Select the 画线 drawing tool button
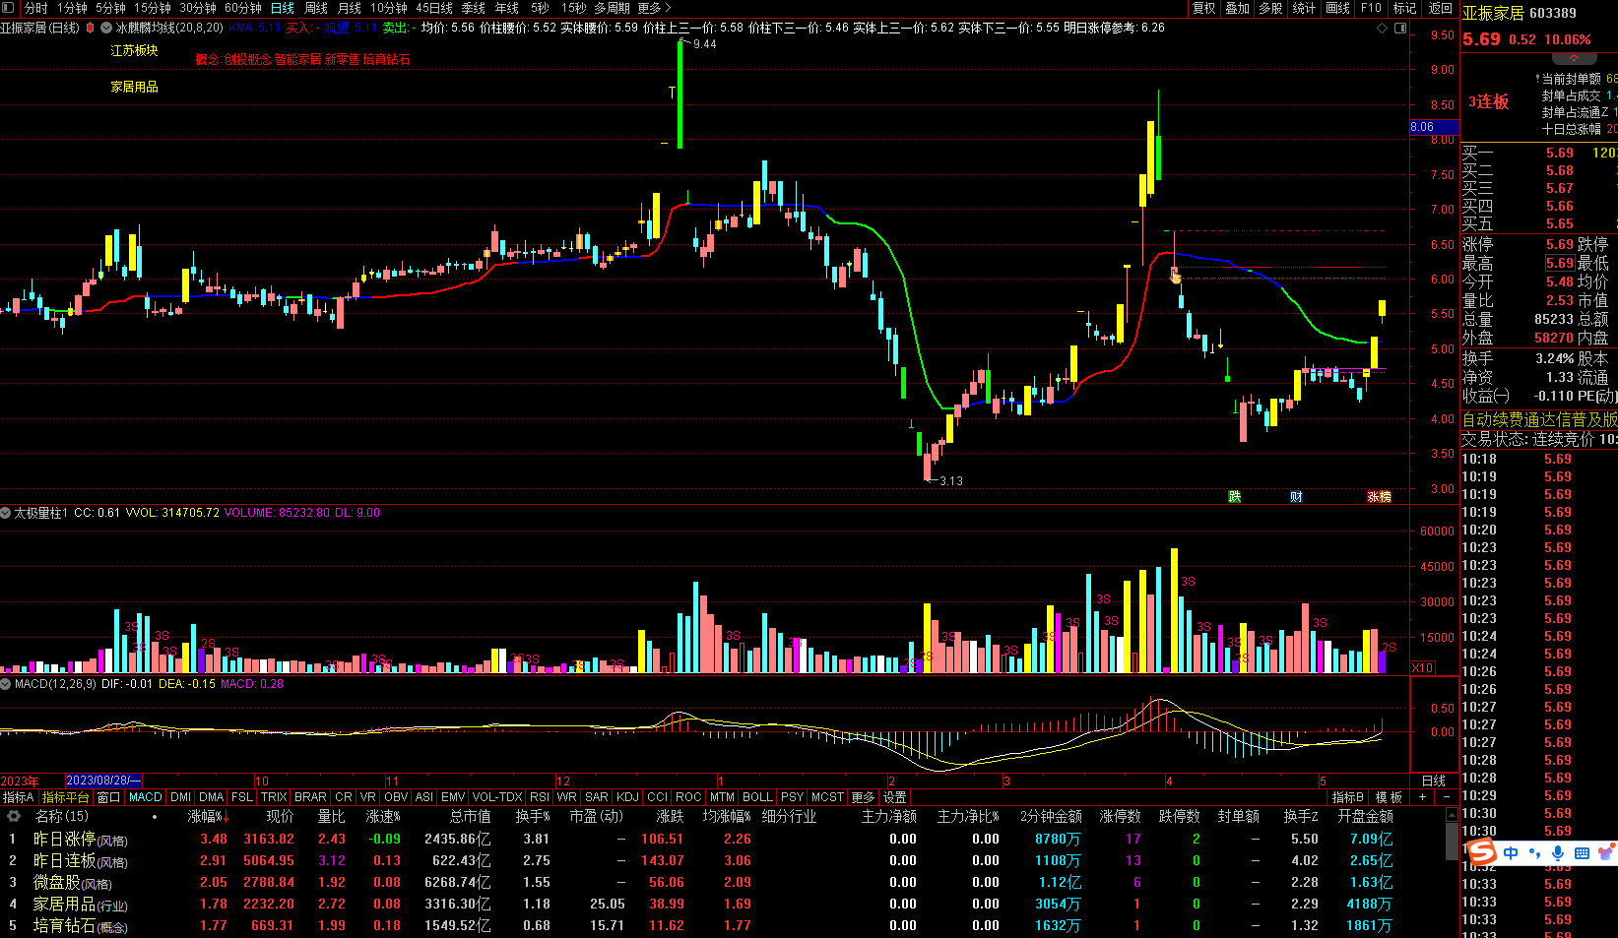Screen dimensions: 1618x938 pos(1338,8)
